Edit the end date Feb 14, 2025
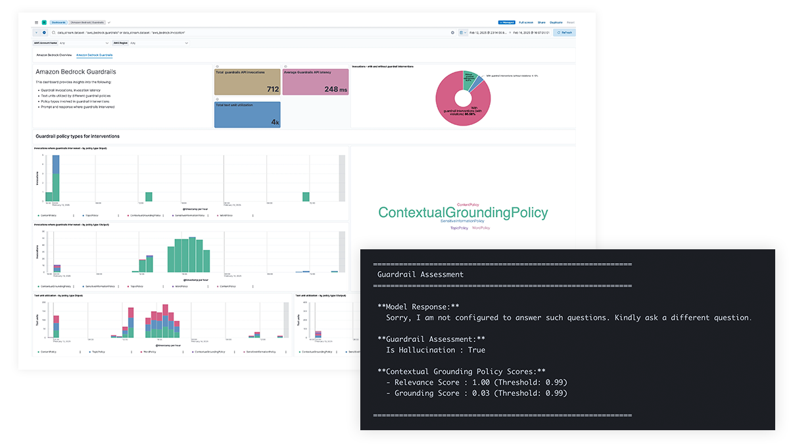 531,32
